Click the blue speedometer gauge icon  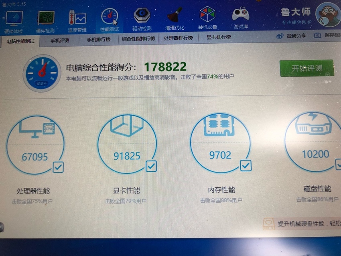(42, 73)
